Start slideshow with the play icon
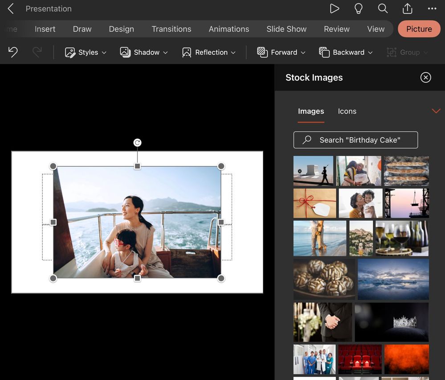This screenshot has height=380, width=445. tap(335, 8)
